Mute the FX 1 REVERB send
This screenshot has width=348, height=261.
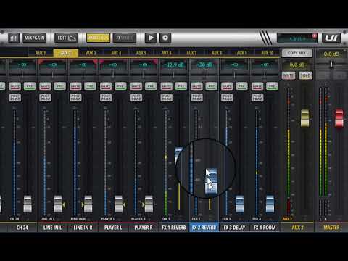point(166,86)
